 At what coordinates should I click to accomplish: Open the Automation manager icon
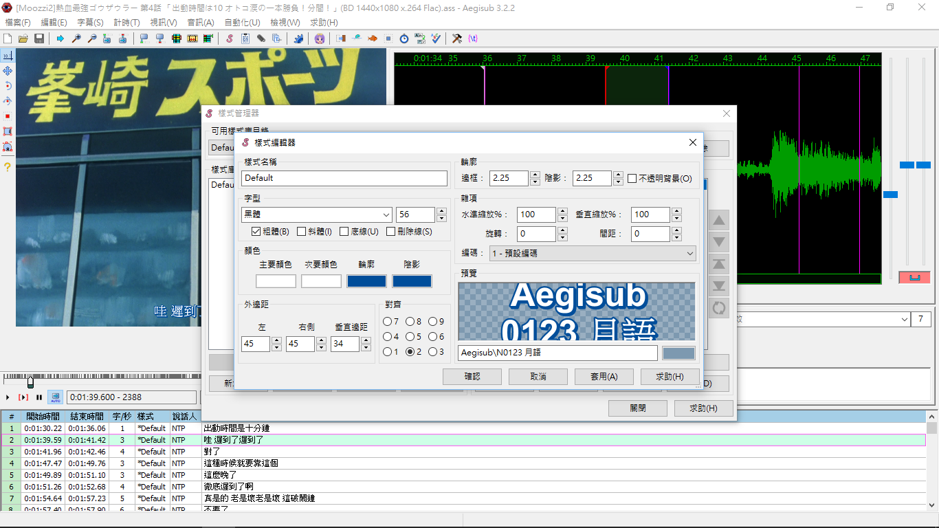coord(298,38)
